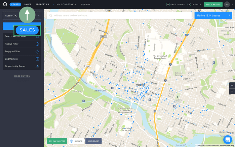Click the Mapbox attribution link
The width and height of the screenshot is (235, 147).
(200, 146)
